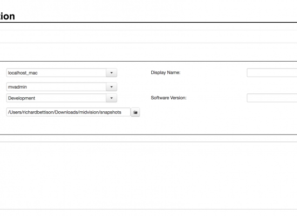Expand the Development dropdown arrow
297x216 pixels.
click(x=111, y=98)
